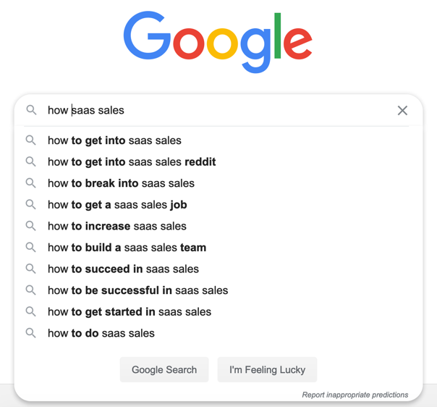Viewport: 437px width, 407px height.
Task: Click the Google logo
Action: click(x=218, y=42)
